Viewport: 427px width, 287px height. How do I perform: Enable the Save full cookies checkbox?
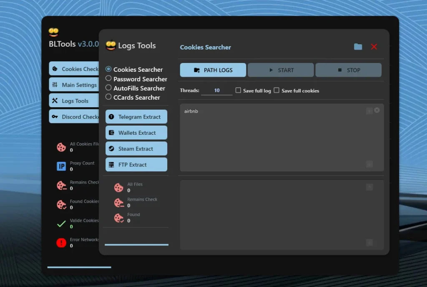pos(276,90)
